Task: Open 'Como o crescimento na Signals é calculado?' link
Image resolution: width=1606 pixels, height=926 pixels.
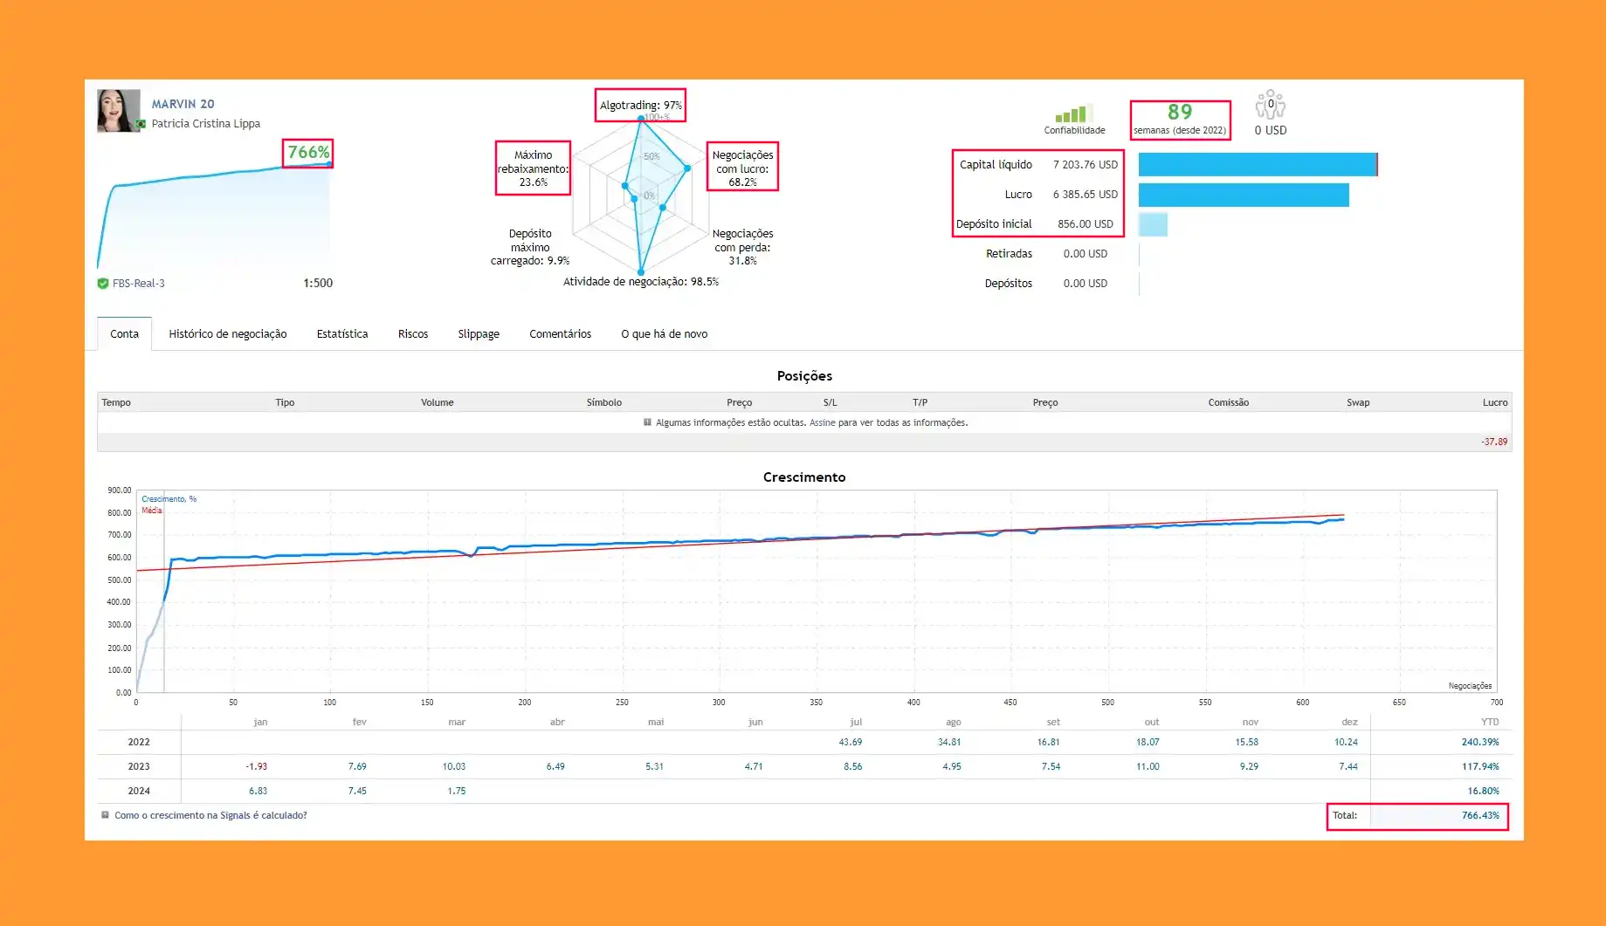Action: coord(210,815)
